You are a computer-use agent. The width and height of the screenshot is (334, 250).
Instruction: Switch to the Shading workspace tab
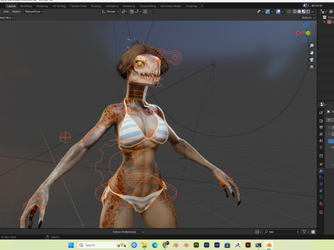[96, 6]
